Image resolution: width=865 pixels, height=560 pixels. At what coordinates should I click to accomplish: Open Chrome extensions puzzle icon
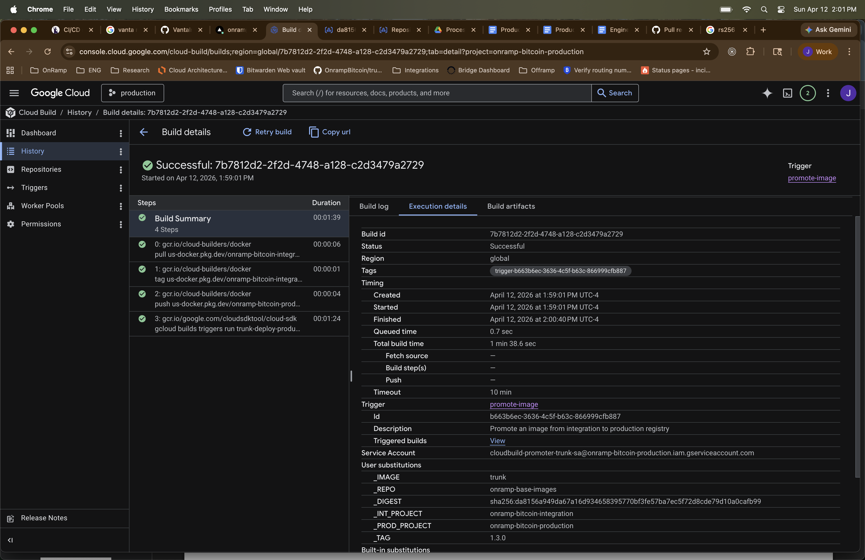(750, 52)
